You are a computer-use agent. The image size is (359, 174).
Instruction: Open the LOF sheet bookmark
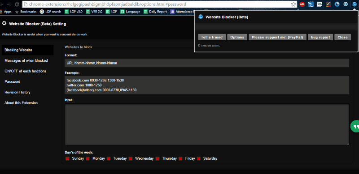(x=111, y=12)
